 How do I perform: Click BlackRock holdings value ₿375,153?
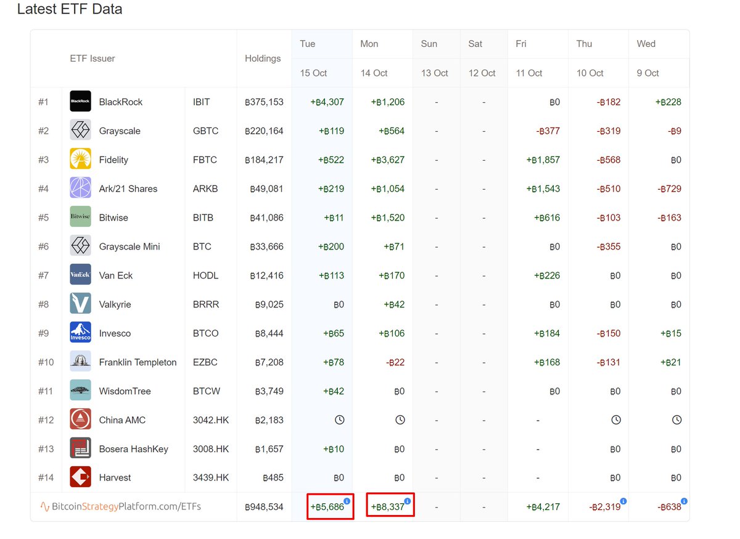(264, 102)
